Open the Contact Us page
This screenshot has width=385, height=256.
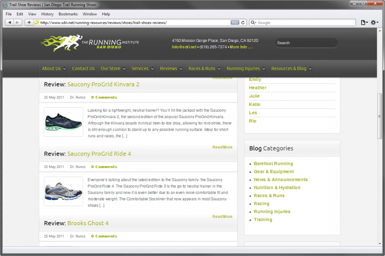coord(84,68)
